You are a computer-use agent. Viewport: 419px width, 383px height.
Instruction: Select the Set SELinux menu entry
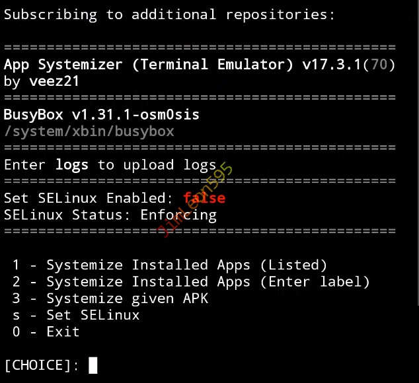pos(76,315)
